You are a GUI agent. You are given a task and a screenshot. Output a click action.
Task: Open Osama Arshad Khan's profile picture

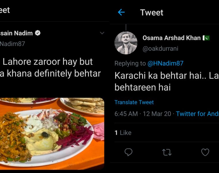pos(126,43)
